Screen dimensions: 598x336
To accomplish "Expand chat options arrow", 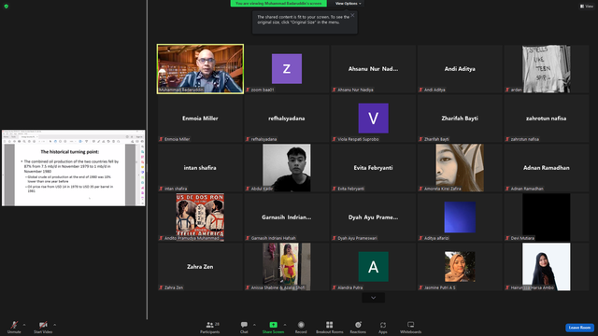I will [x=254, y=325].
